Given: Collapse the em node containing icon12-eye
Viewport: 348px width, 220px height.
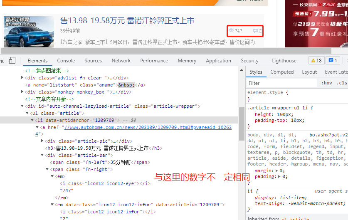Looking at the screenshot, I should 52,176.
